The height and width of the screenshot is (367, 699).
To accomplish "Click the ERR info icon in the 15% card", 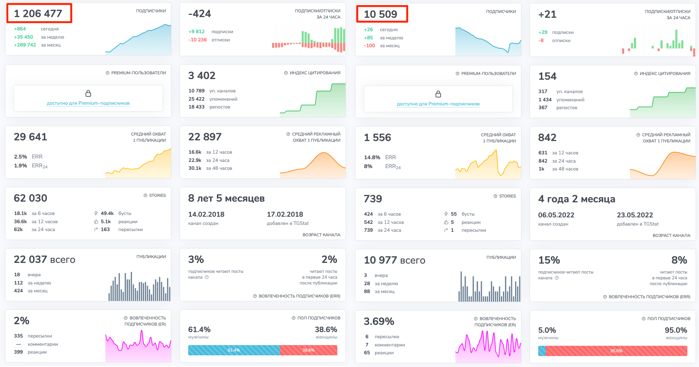I will 605,297.
